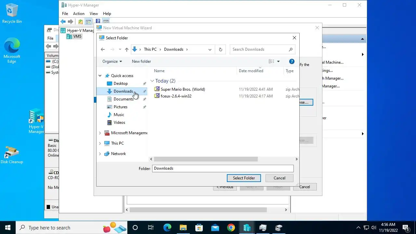Click the Select Folder horizontal scrollbar thumb

[206, 159]
